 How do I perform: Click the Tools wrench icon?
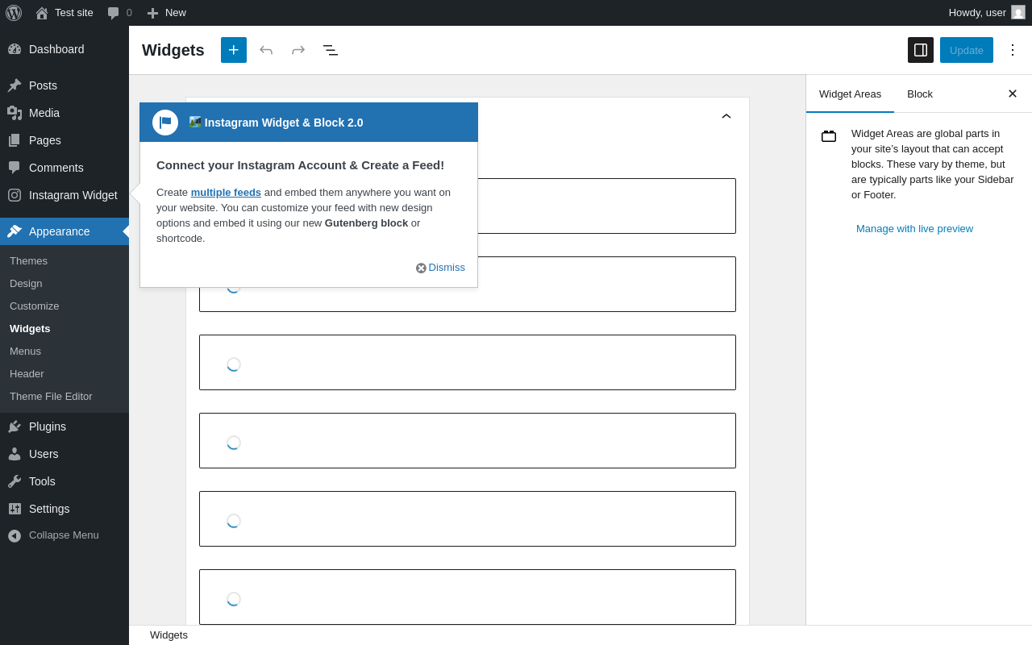coord(15,481)
